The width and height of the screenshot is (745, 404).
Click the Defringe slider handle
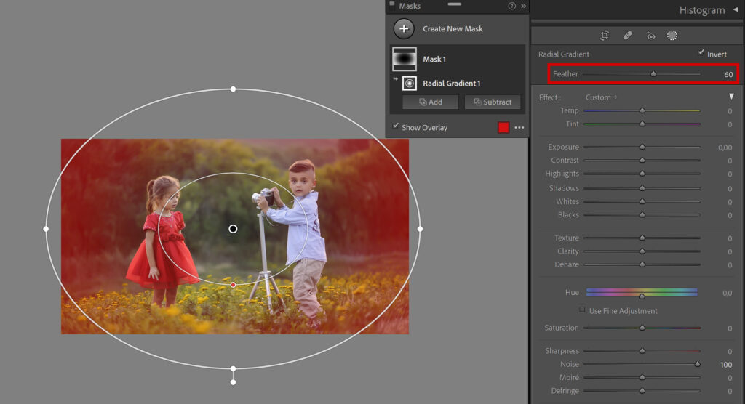click(642, 390)
